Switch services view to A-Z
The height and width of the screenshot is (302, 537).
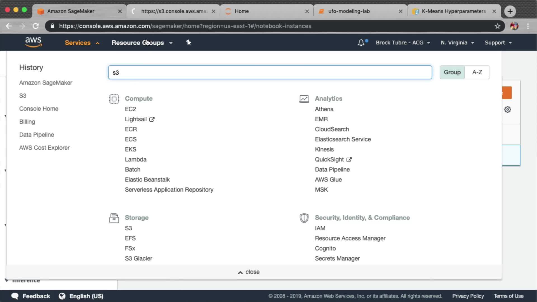tap(477, 72)
